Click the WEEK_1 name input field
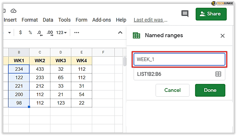The width and height of the screenshot is (237, 136). coord(179,59)
